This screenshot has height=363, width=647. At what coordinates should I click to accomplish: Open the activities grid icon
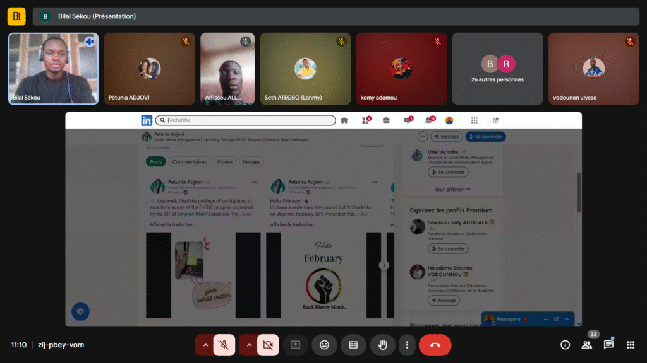point(630,345)
